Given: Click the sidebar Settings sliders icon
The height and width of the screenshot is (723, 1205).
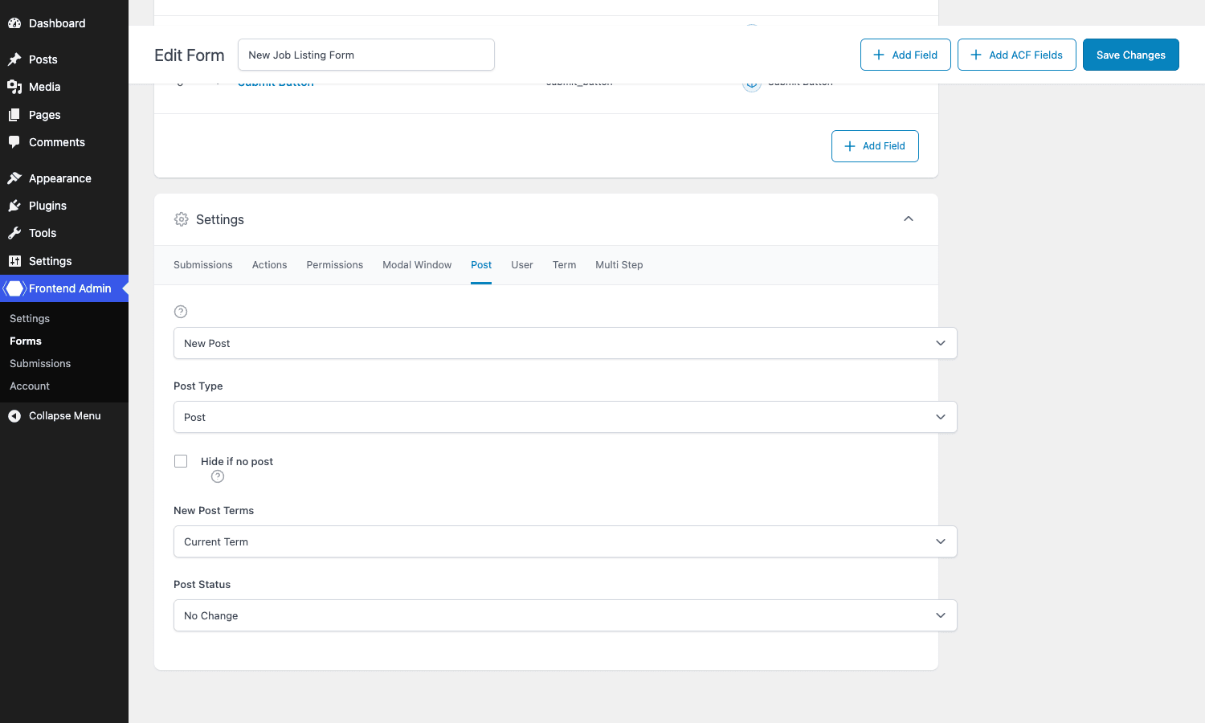Looking at the screenshot, I should 14,261.
